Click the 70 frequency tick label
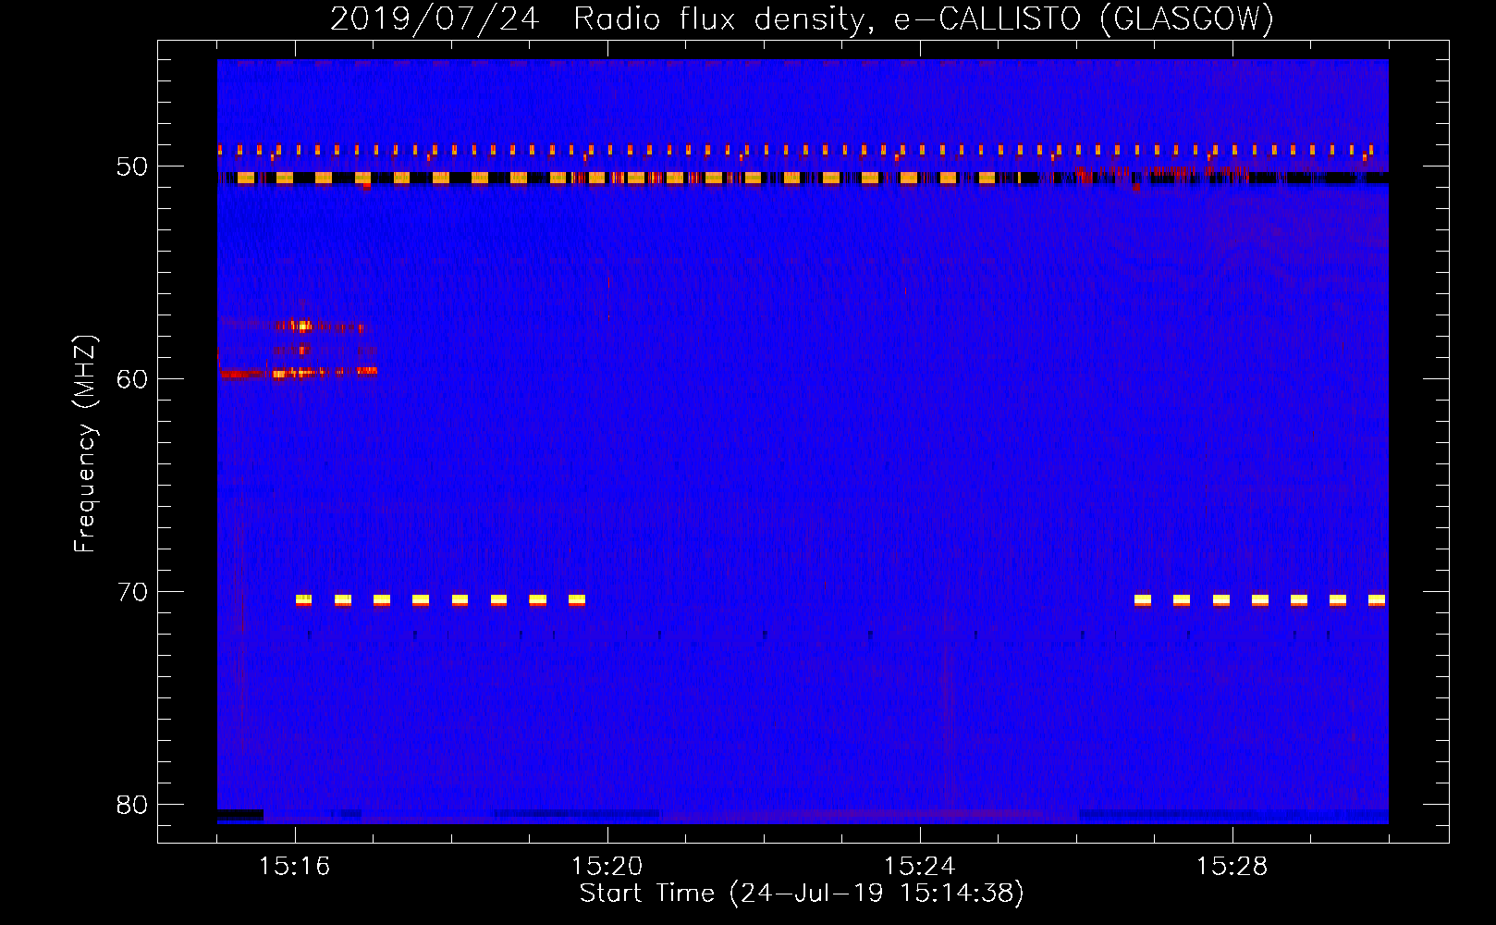This screenshot has height=925, width=1496. click(x=132, y=592)
